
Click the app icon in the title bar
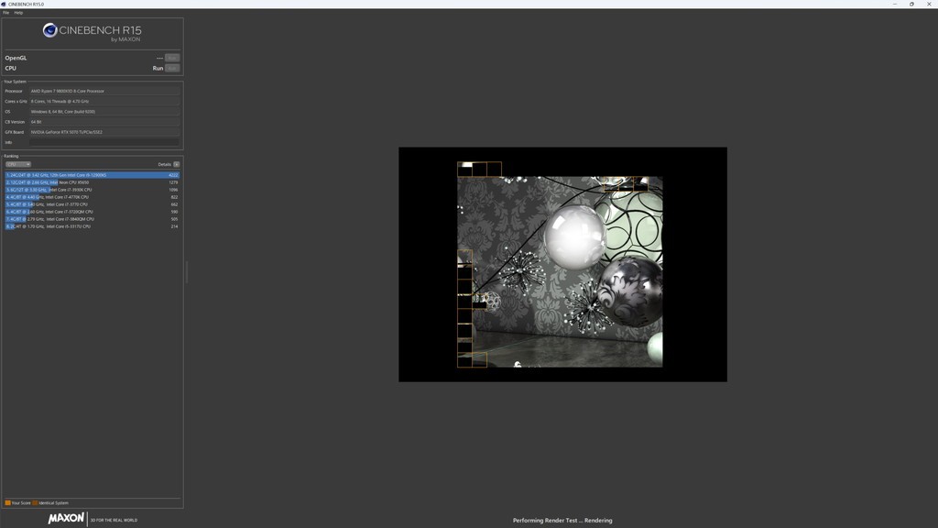click(x=4, y=4)
